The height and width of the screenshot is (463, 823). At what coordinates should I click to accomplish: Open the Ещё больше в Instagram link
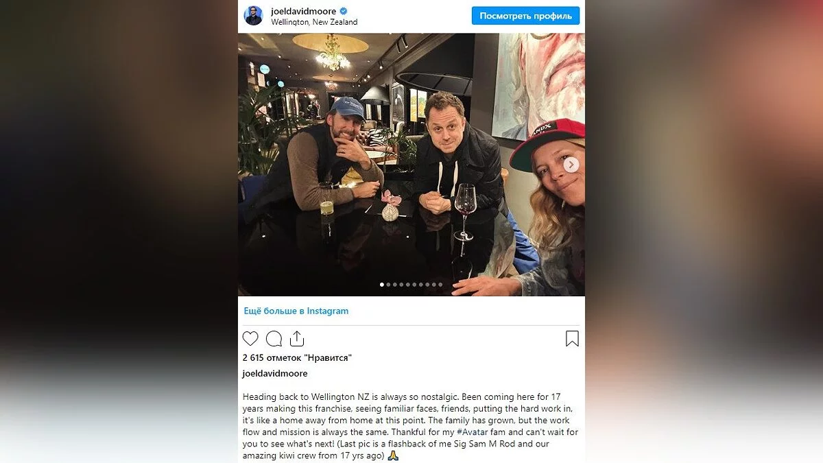tap(296, 311)
